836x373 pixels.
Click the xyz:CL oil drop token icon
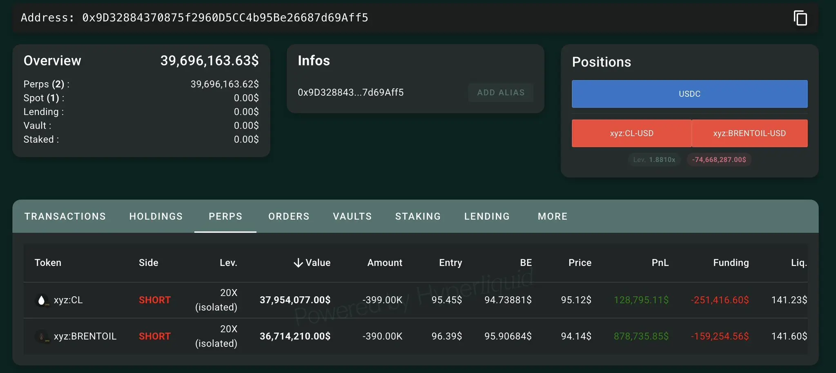tap(41, 300)
